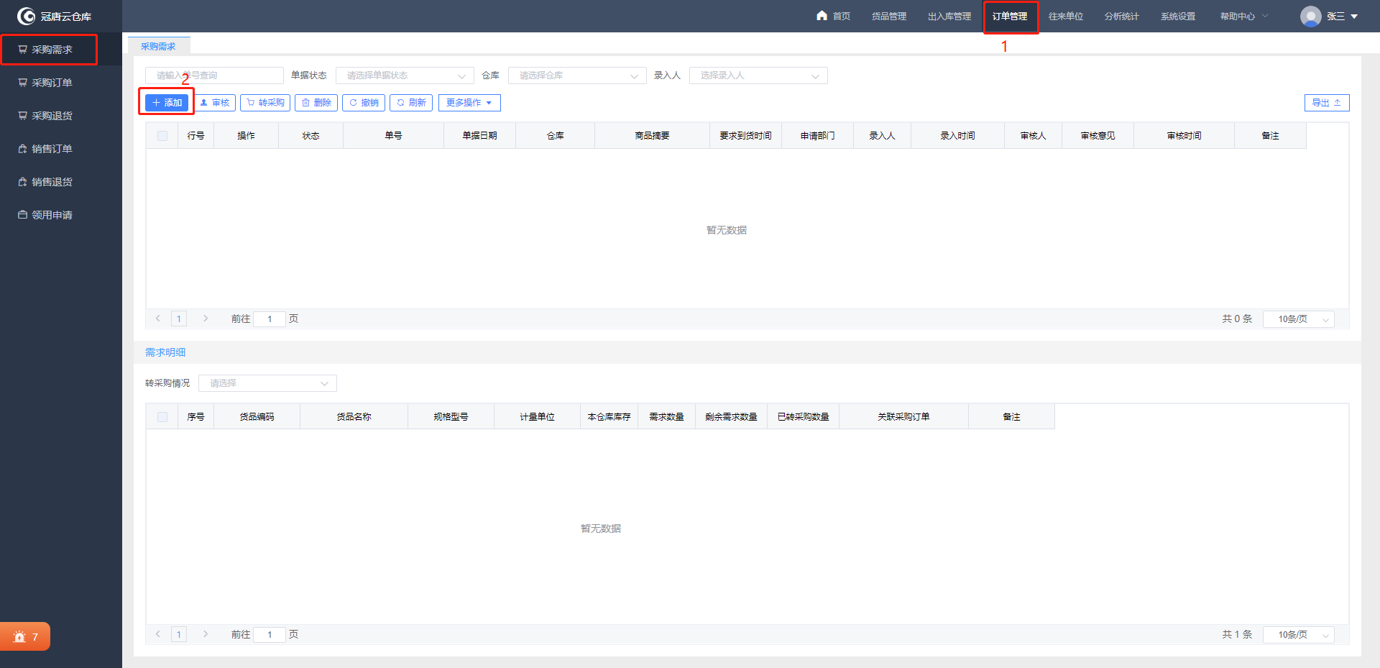Open upper table 10条/页 page size dropdown
The height and width of the screenshot is (668, 1380).
point(1298,319)
